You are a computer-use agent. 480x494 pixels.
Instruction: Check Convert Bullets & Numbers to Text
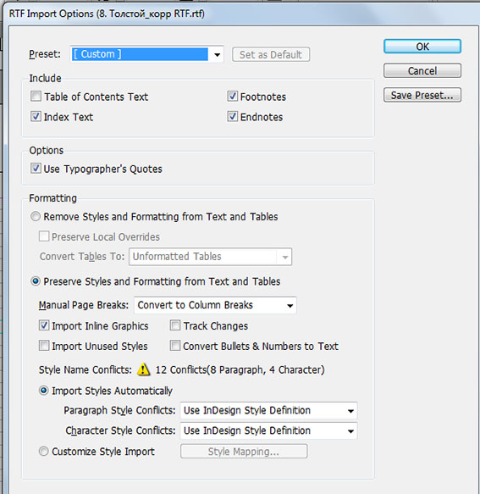(175, 346)
